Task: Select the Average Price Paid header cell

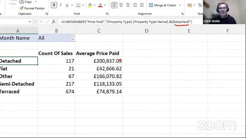Action: click(x=99, y=53)
